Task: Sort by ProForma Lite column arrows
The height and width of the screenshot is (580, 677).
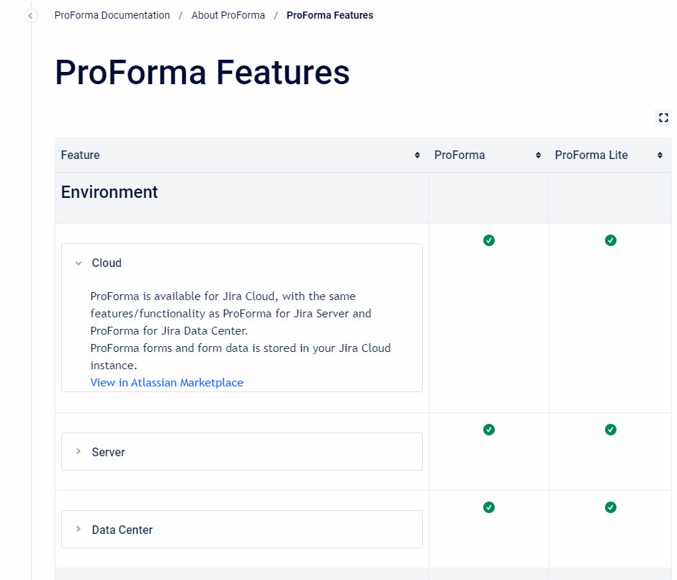Action: click(x=660, y=155)
